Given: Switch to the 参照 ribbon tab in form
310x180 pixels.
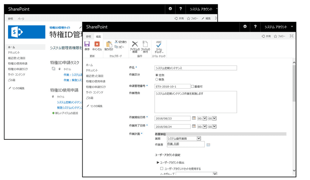Looking at the screenshot, I should coord(89,36).
